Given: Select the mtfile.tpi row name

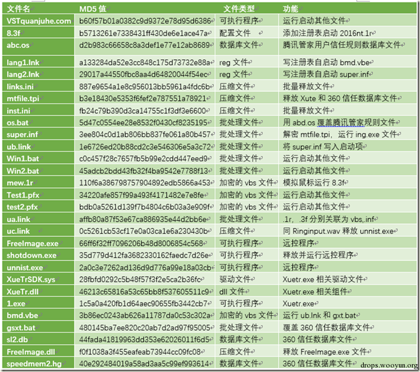Looking at the screenshot, I should (x=38, y=98).
